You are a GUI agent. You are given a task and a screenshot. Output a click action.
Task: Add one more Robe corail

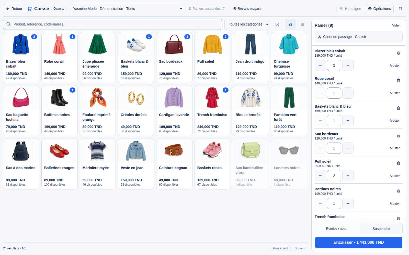[x=348, y=93]
